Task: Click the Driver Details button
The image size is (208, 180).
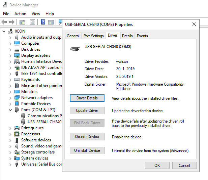Action: pos(87,98)
